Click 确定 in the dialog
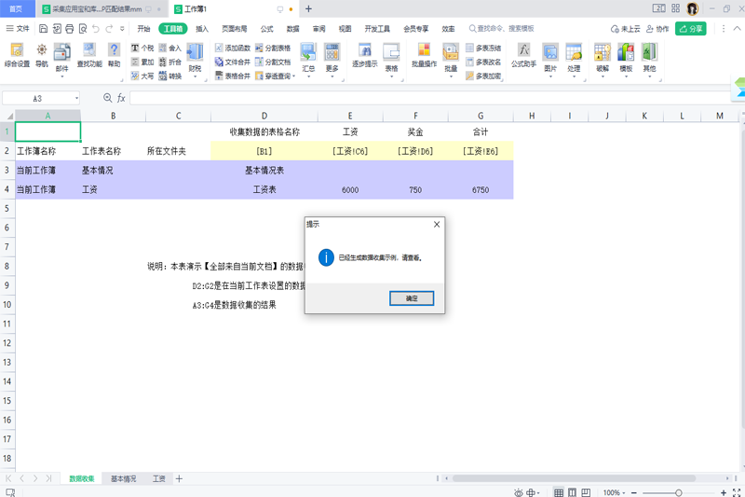The height and width of the screenshot is (497, 745). (x=412, y=298)
